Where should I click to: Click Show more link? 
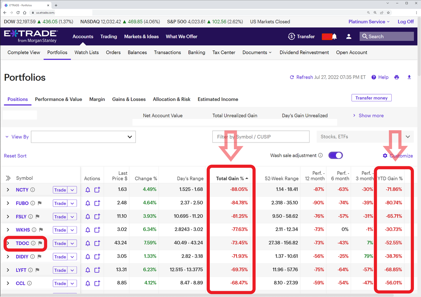371,115
